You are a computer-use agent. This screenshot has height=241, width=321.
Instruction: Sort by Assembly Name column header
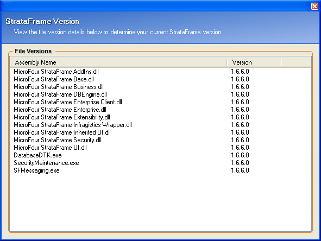click(118, 62)
